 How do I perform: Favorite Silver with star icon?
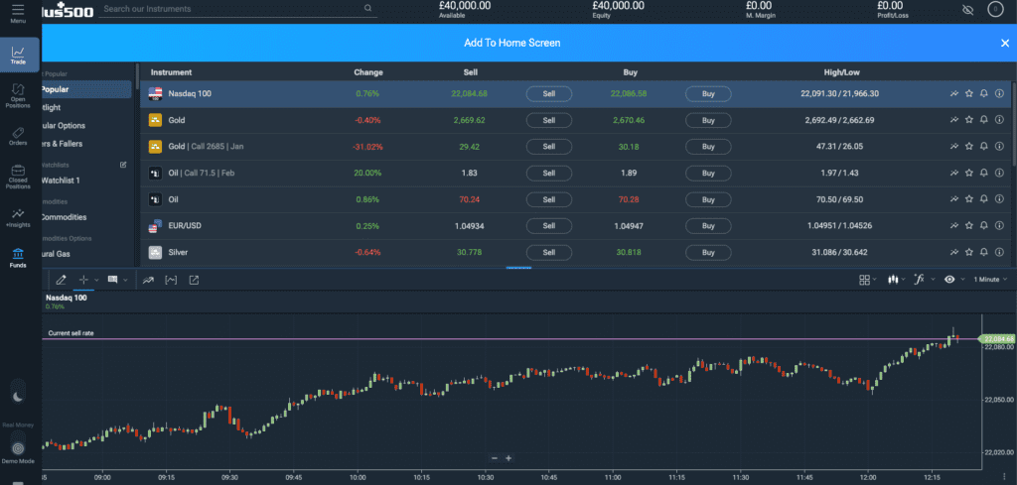[x=969, y=253]
